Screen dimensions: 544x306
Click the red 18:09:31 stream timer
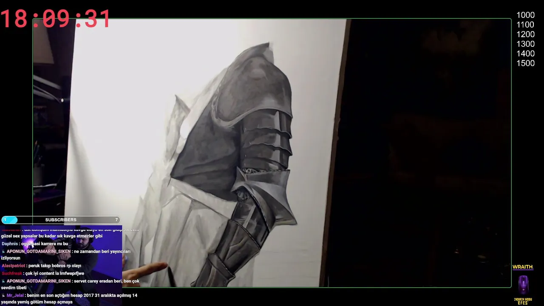pos(55,19)
